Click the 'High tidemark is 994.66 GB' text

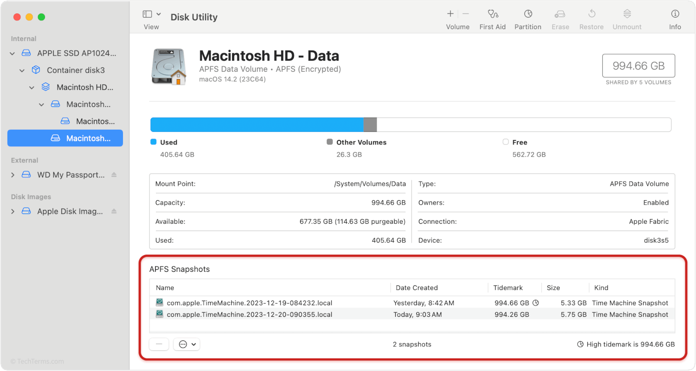click(x=631, y=344)
